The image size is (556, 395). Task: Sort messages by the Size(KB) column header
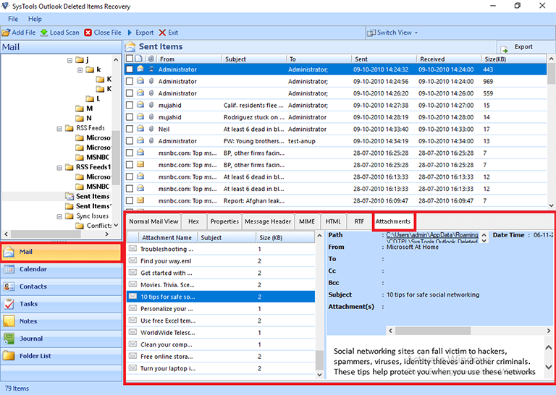click(513, 59)
